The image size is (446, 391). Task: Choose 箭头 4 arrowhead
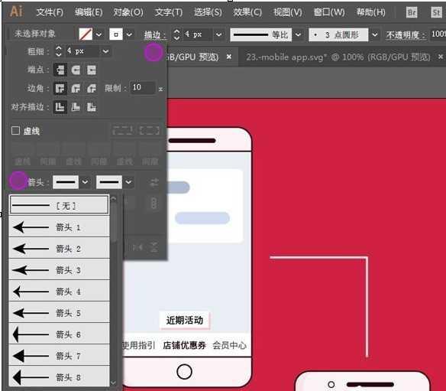59,292
